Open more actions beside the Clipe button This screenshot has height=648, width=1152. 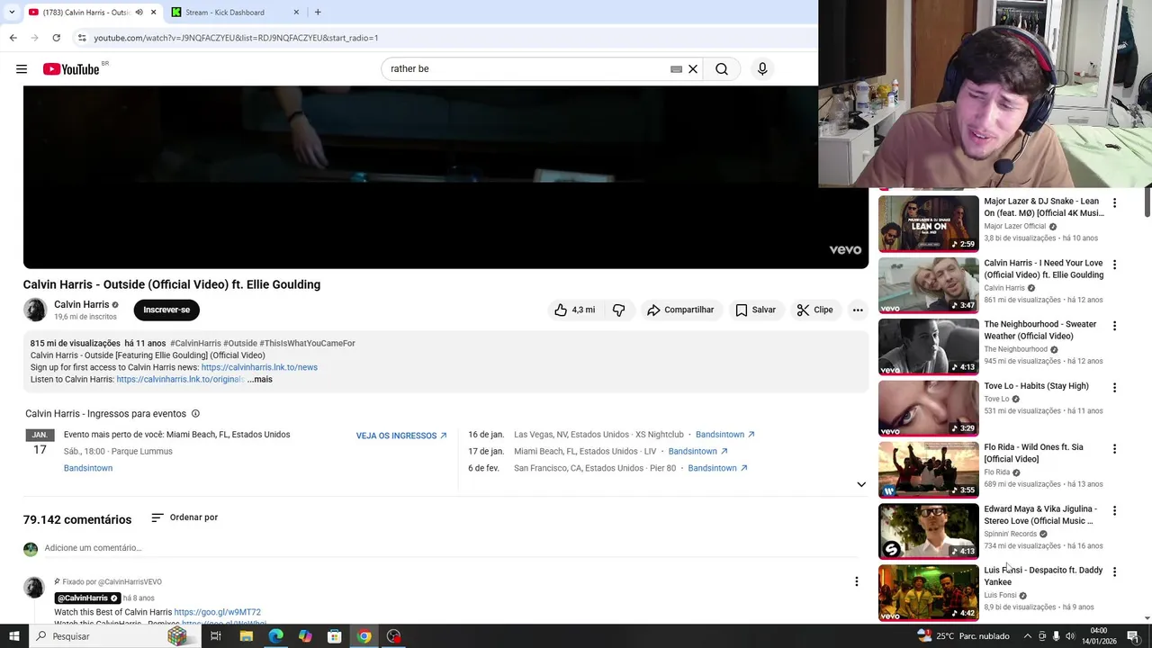[x=858, y=310]
